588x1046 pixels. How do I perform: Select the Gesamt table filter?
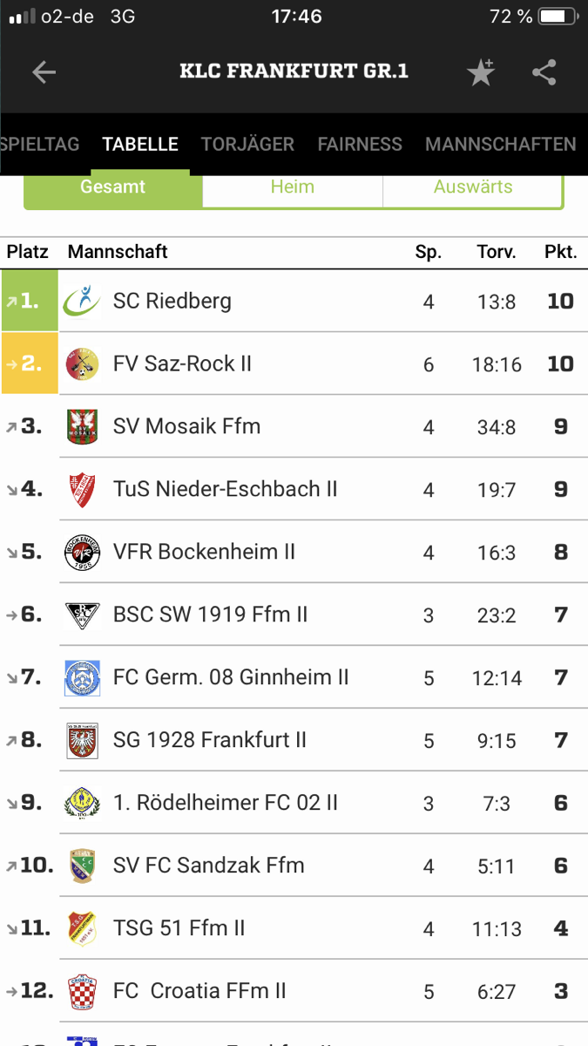[113, 187]
